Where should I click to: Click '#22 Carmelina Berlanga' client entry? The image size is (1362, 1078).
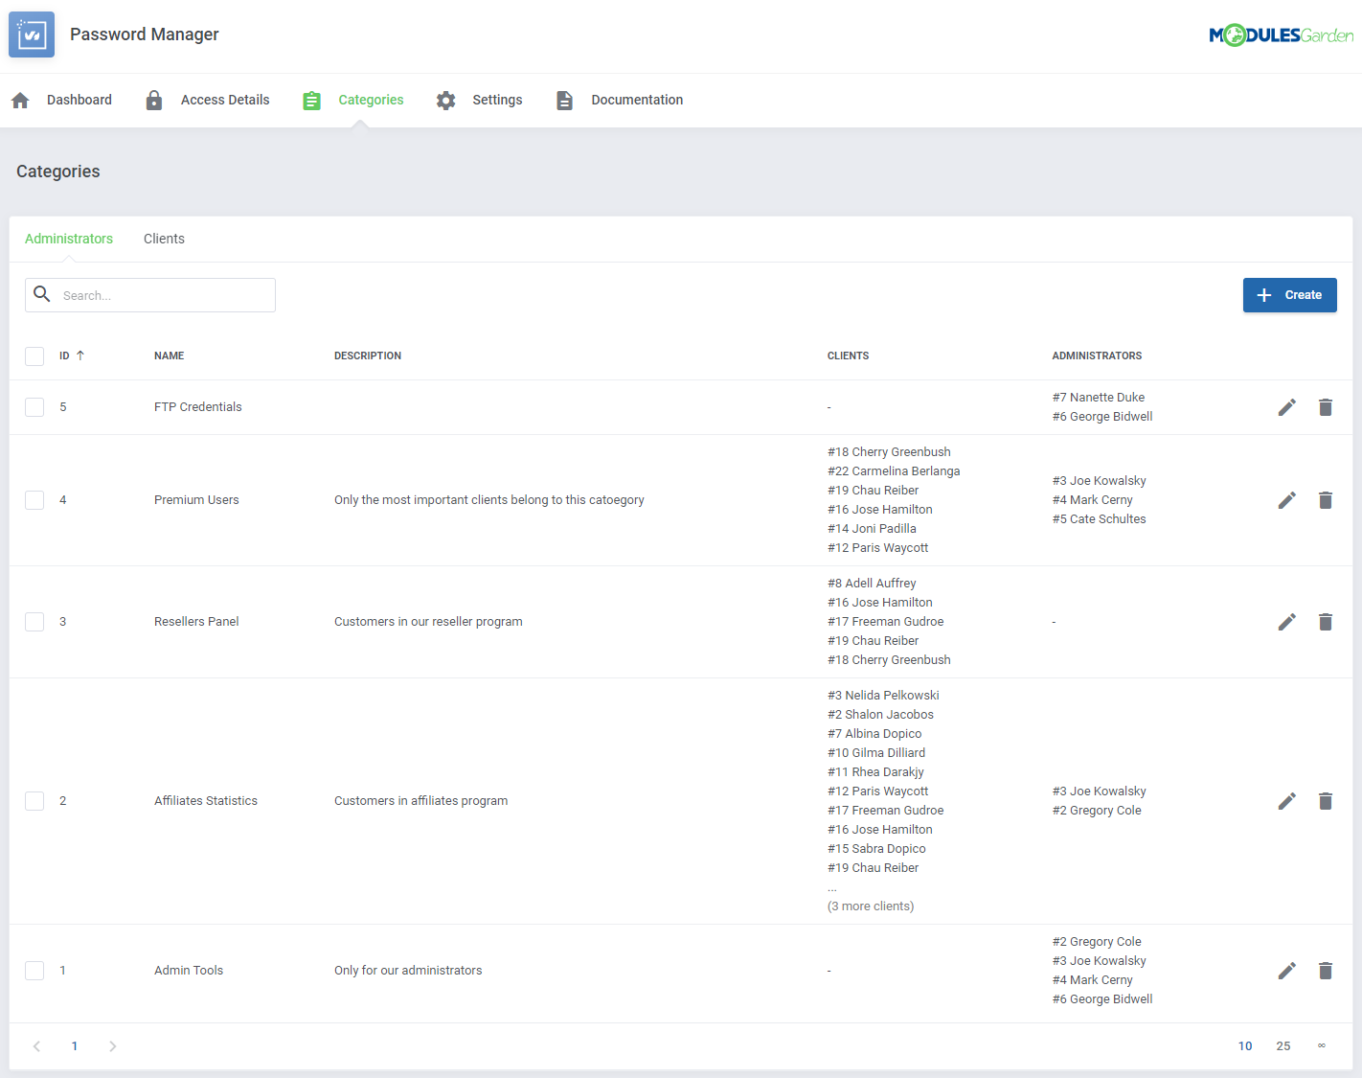click(x=894, y=471)
